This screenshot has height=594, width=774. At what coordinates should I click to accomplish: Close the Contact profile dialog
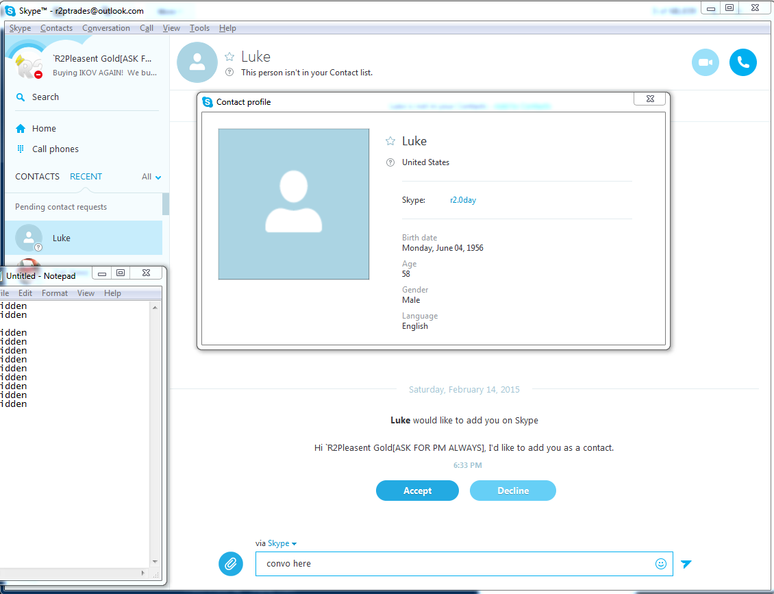(x=649, y=99)
